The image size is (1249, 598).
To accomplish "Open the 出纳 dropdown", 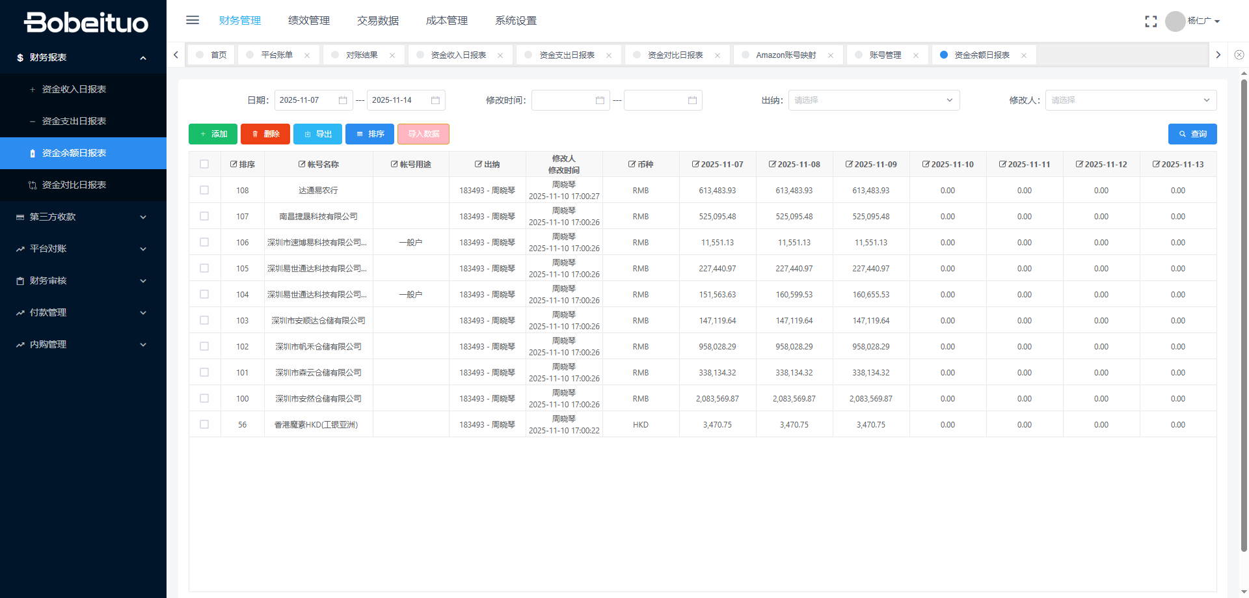I will (x=874, y=100).
